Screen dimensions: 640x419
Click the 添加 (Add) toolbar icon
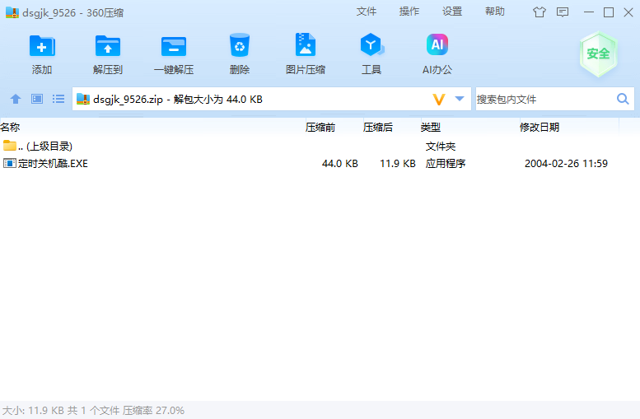pyautogui.click(x=42, y=46)
